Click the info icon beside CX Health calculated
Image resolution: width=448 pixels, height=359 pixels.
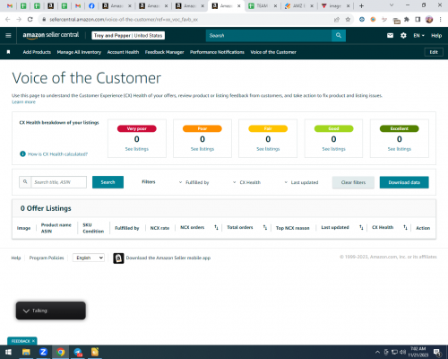[x=22, y=153]
